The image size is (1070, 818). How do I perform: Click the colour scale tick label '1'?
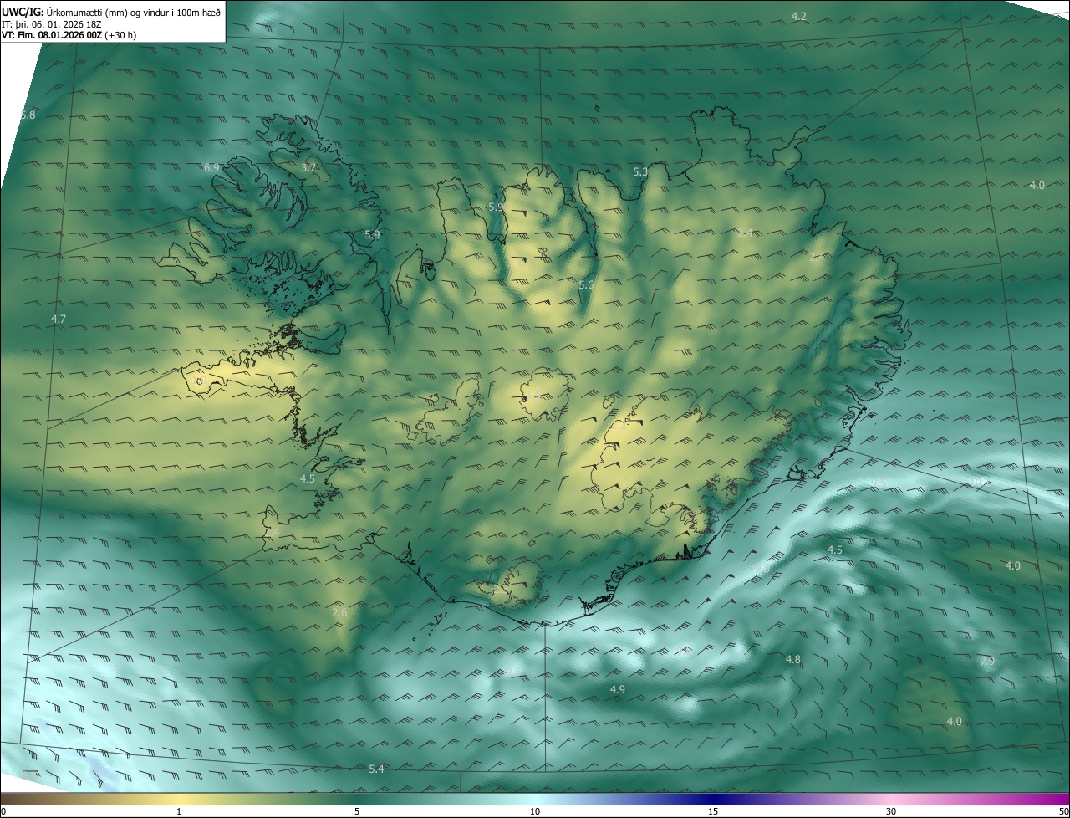tap(179, 811)
